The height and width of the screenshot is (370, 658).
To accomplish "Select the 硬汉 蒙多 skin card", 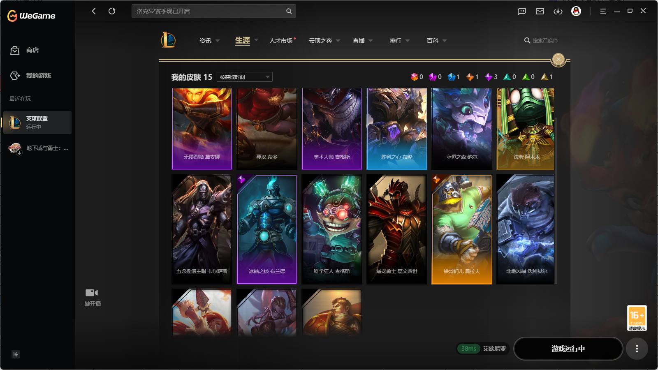I will point(267,129).
